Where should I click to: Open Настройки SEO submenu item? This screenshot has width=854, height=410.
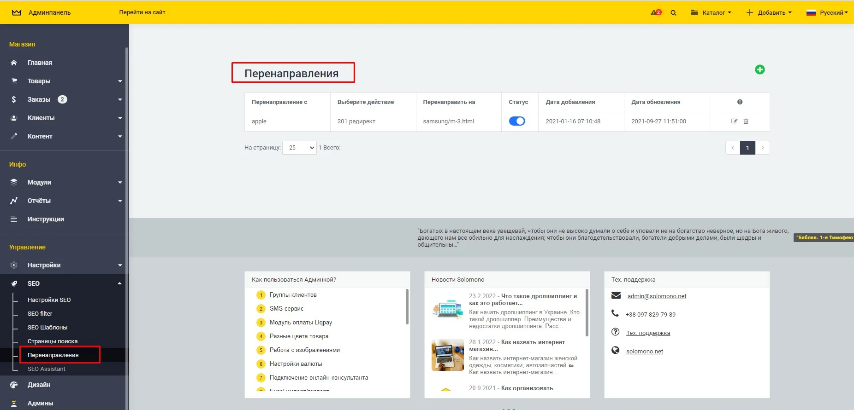(49, 300)
